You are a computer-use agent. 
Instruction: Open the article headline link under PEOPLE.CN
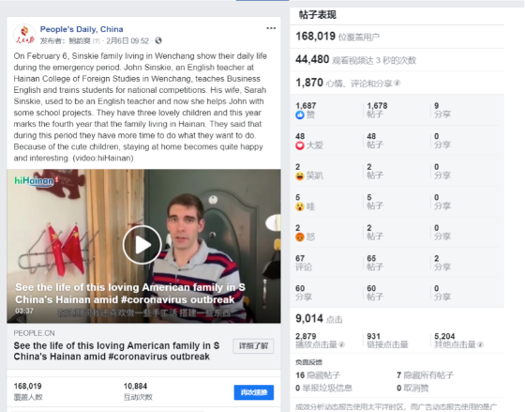point(116,351)
